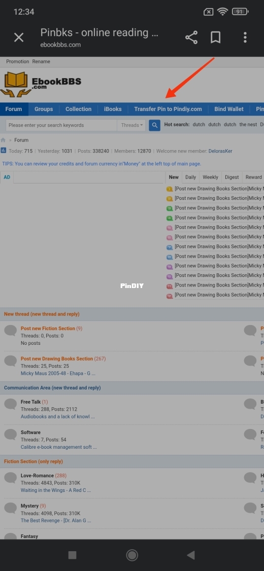Switch to the Weekly tab
Screen dimensions: 264x571
click(x=210, y=177)
